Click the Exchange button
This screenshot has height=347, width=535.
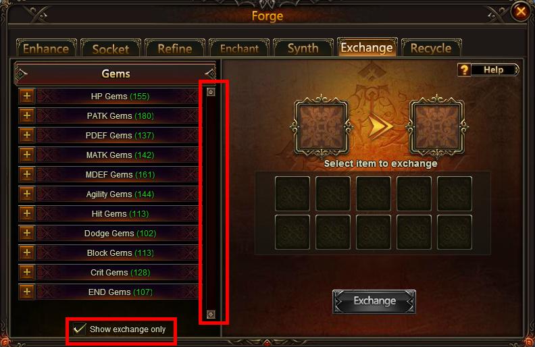point(374,301)
